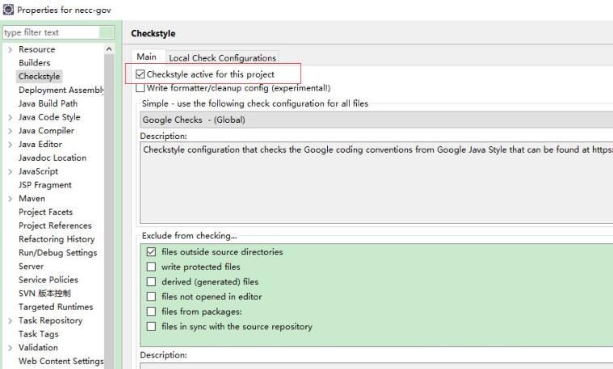613x369 pixels.
Task: Enable Write formatter/cleanup config option
Action: coord(141,88)
